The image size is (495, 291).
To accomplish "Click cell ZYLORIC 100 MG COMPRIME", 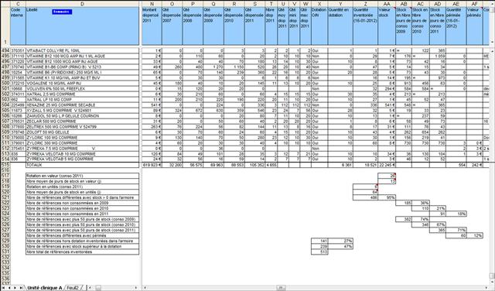I will 83,138.
